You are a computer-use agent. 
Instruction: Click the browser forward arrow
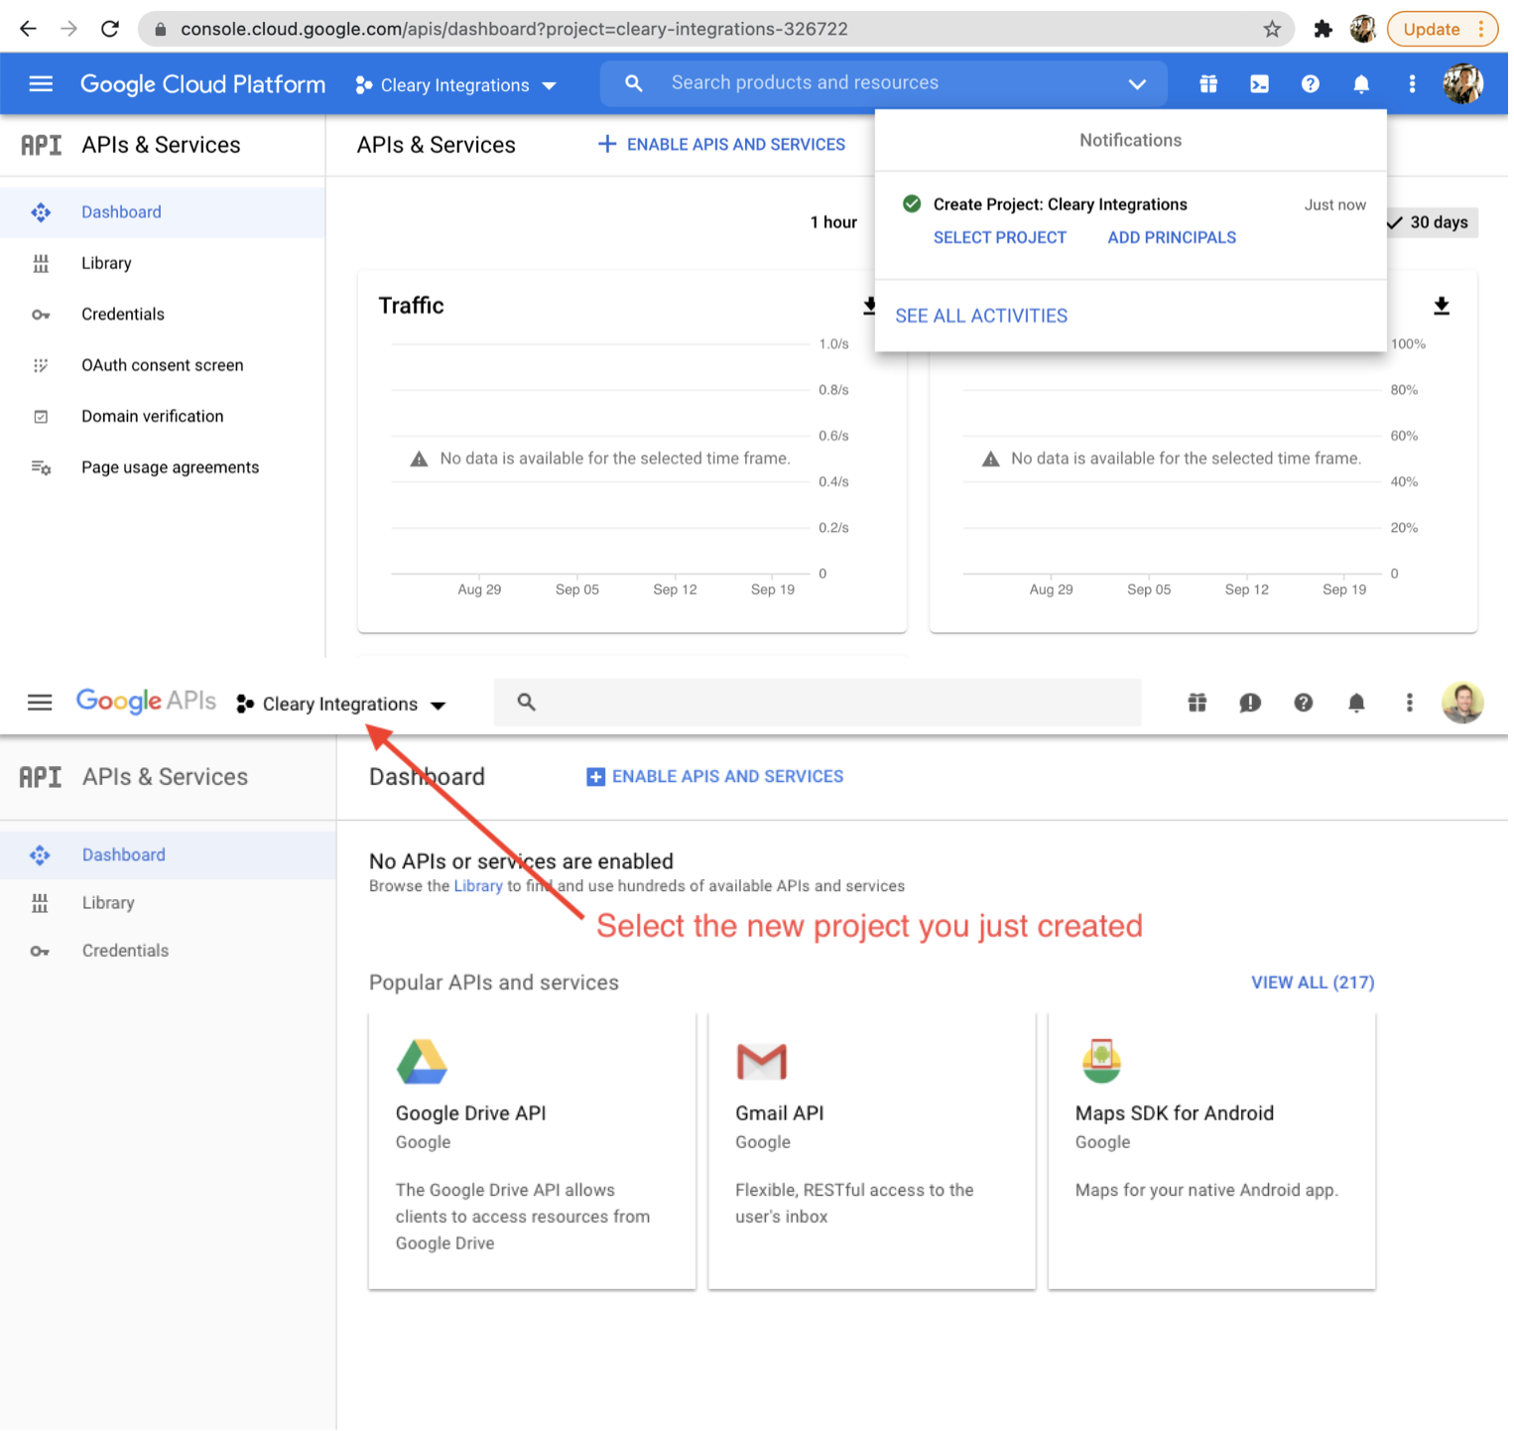[x=68, y=29]
